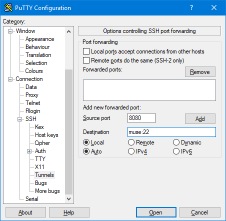Collapse the SSH tree node
This screenshot has height=221, width=226.
[x=20, y=119]
